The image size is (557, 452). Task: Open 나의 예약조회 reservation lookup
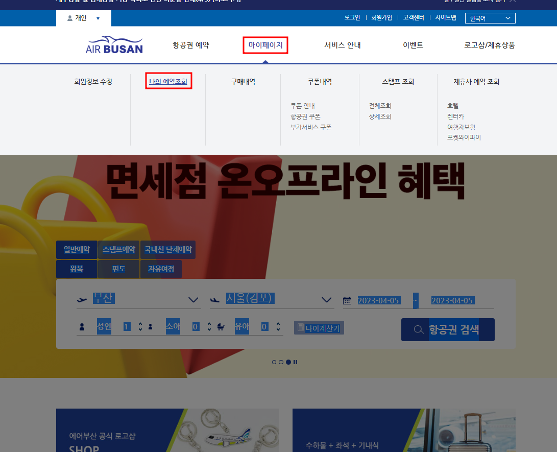click(x=168, y=81)
